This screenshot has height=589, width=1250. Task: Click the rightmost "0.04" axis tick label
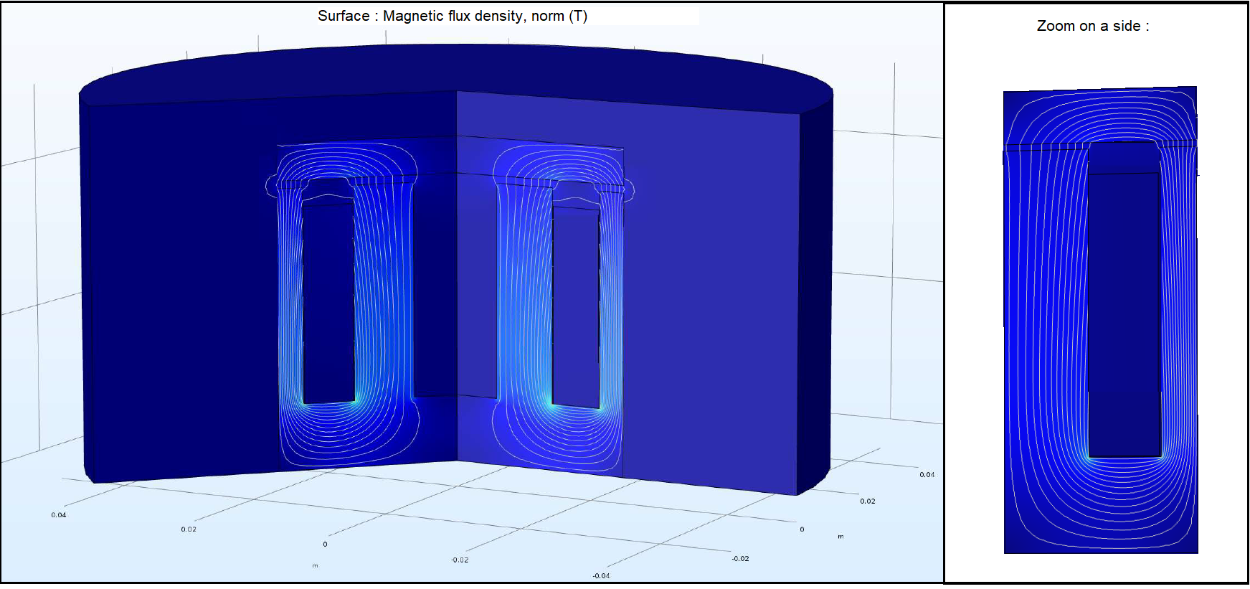click(927, 475)
